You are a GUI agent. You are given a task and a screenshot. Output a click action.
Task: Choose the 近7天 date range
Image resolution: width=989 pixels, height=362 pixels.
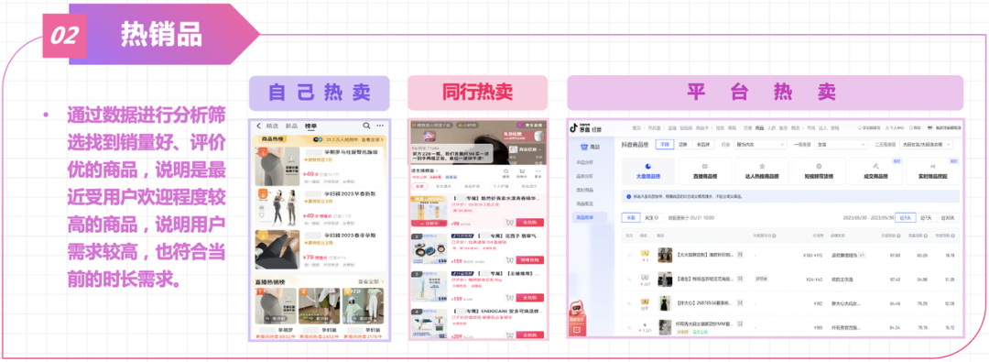(x=927, y=217)
